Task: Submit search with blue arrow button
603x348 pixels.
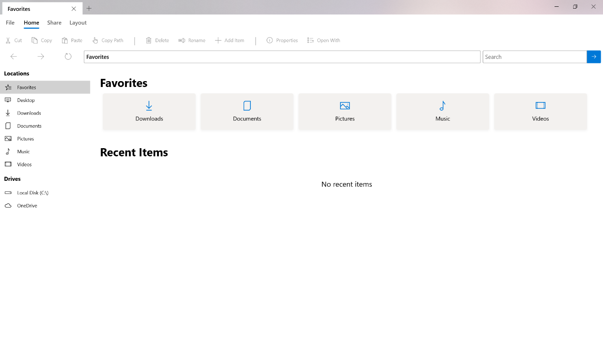Action: tap(594, 57)
